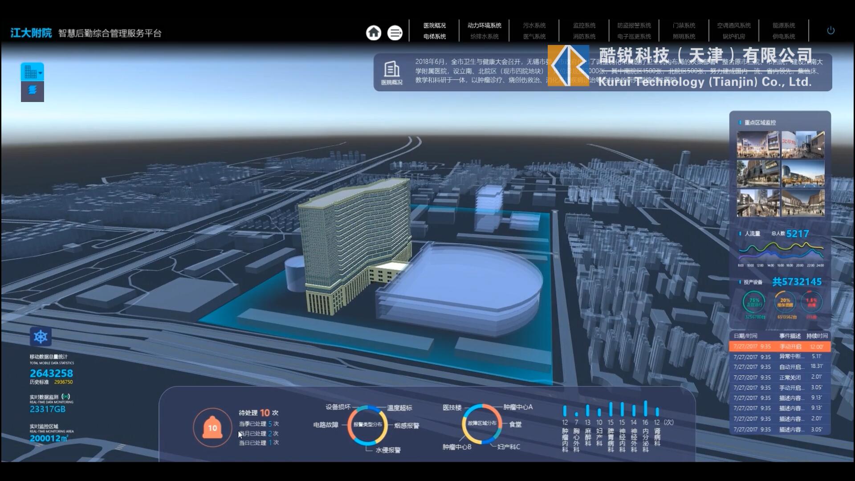Open the first key area monitoring thumbnail
Image resolution: width=855 pixels, height=481 pixels.
pyautogui.click(x=758, y=145)
